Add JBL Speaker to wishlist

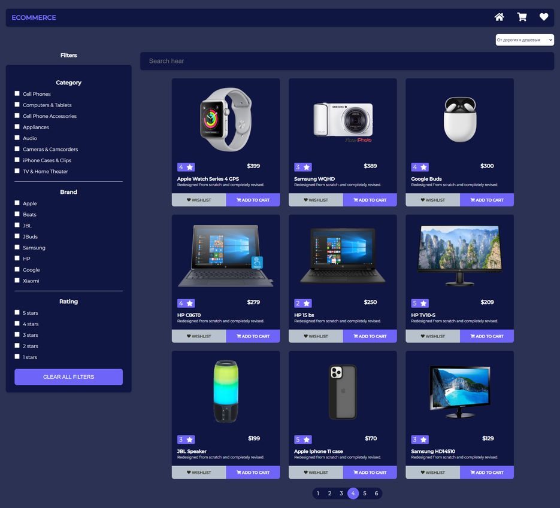click(199, 472)
